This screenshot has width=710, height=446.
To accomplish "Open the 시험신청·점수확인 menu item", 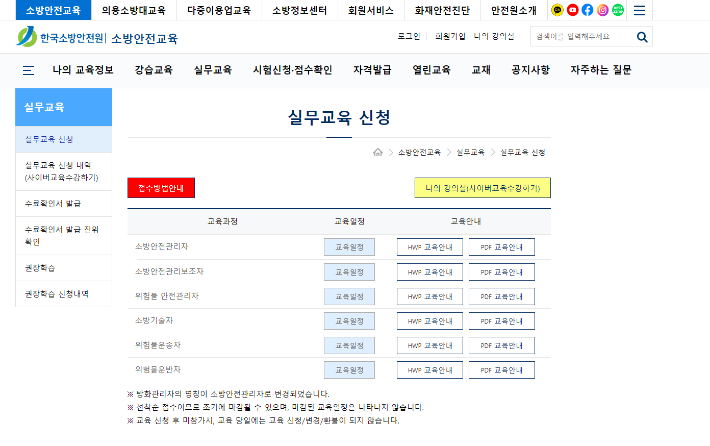I will pyautogui.click(x=293, y=70).
